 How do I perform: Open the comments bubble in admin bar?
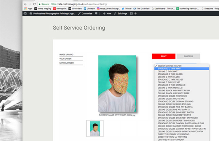click(x=98, y=13)
